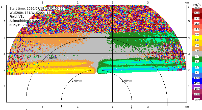This screenshot has width=202, height=110.
Task: Click the 28.0 maximum value tick label
Action: point(197,8)
